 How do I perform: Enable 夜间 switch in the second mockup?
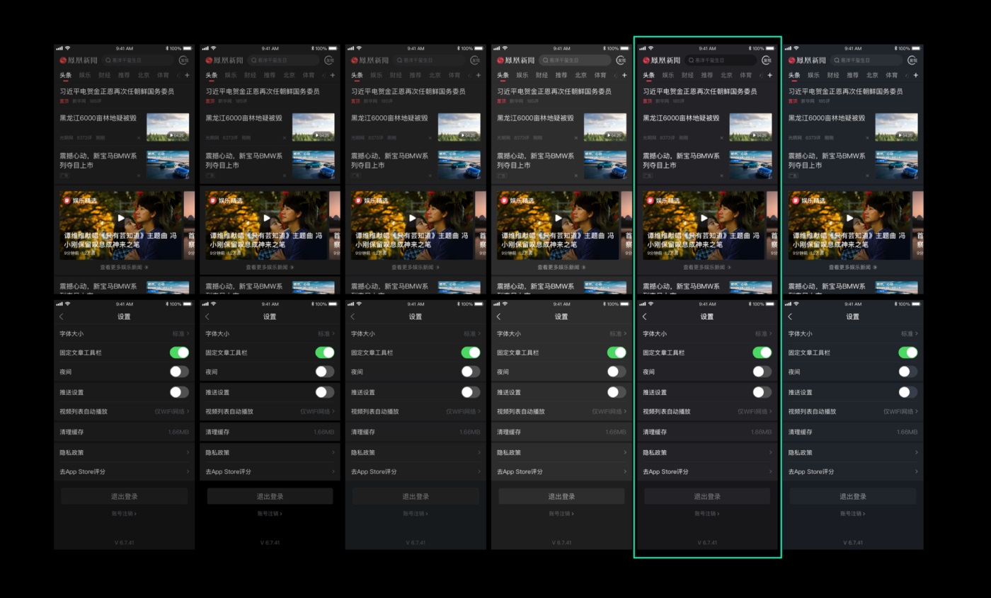[x=325, y=372]
